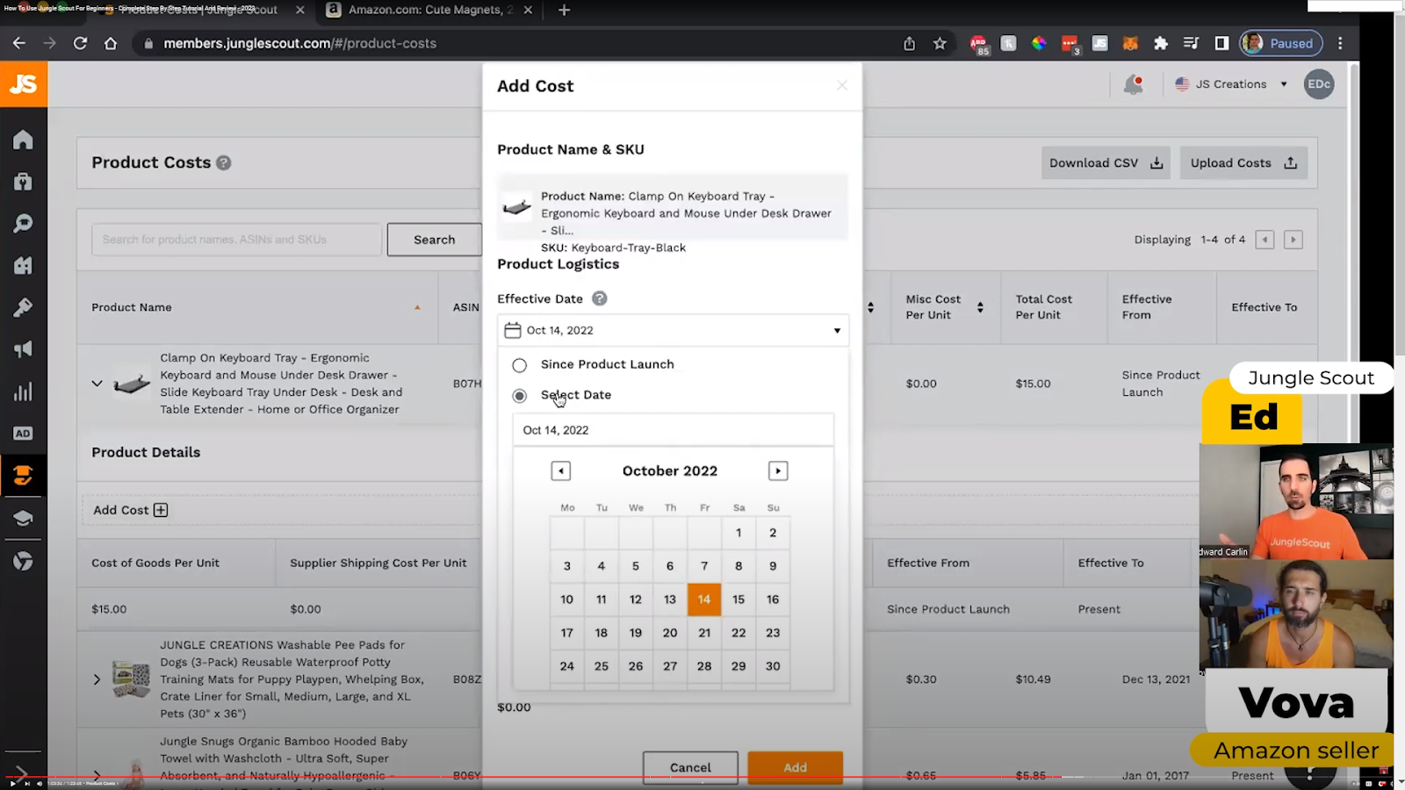Screen dimensions: 1405x790
Task: Click the Paused profile button in Chrome
Action: pyautogui.click(x=1282, y=43)
